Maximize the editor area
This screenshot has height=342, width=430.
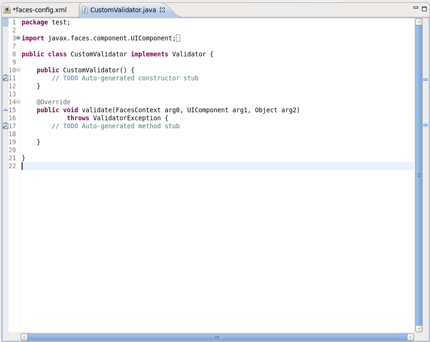pyautogui.click(x=424, y=9)
